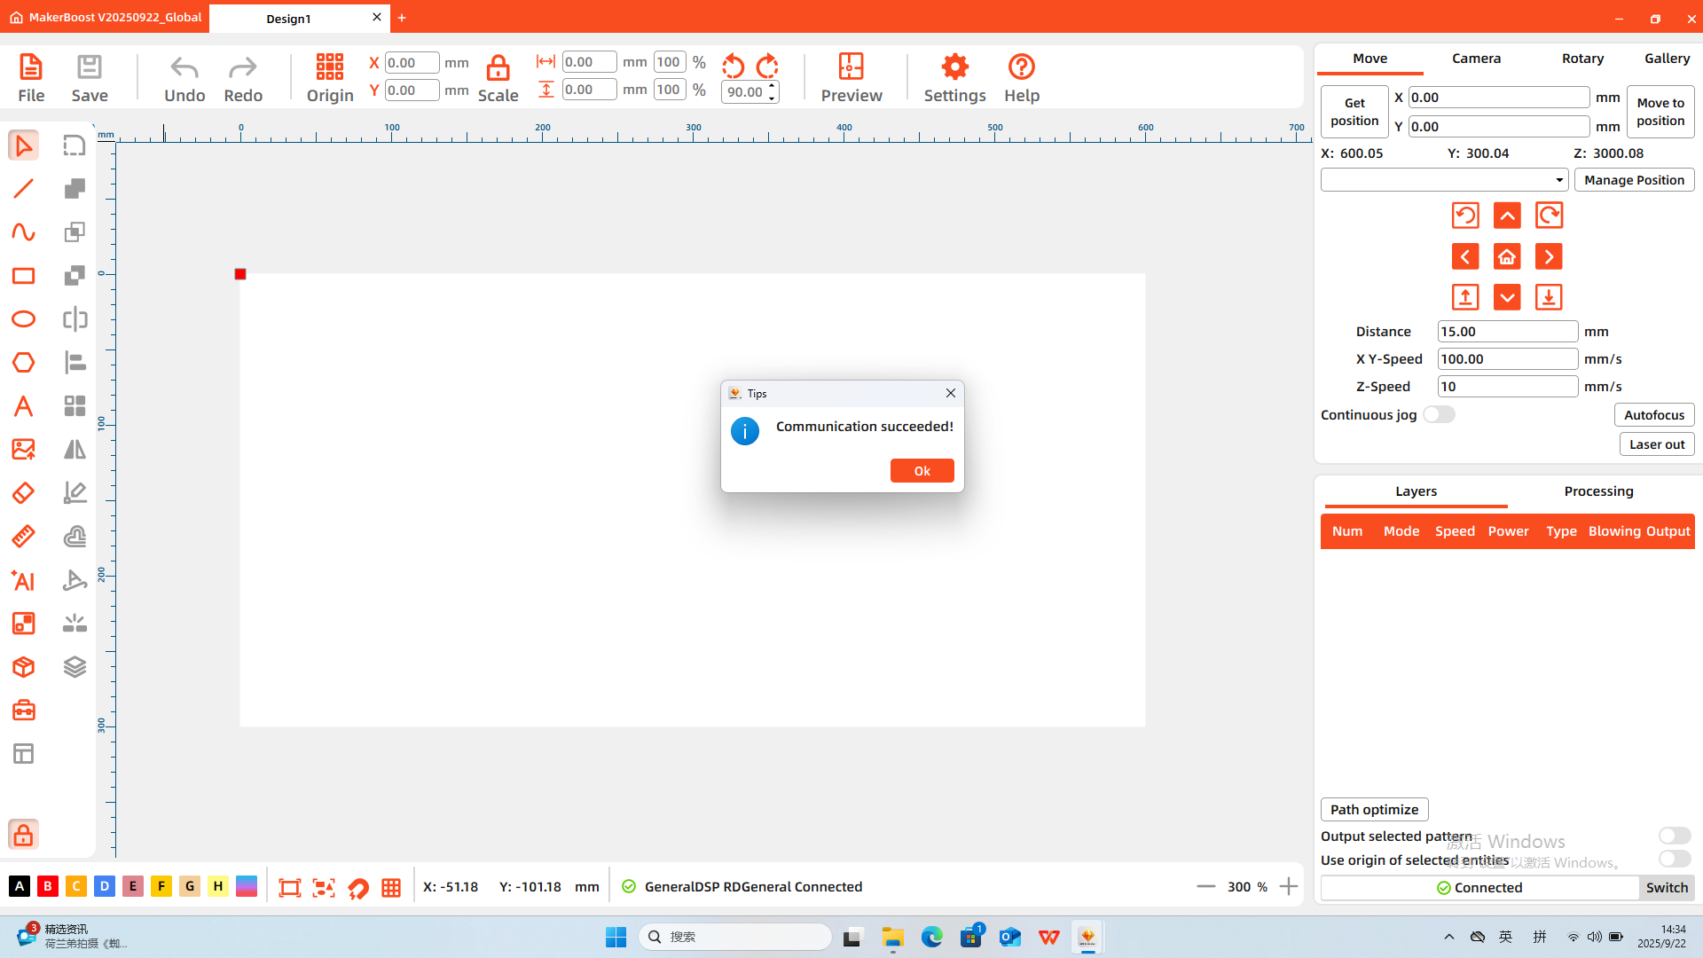The height and width of the screenshot is (958, 1703).
Task: Select the horizontal mirror tool
Action: pyautogui.click(x=75, y=449)
